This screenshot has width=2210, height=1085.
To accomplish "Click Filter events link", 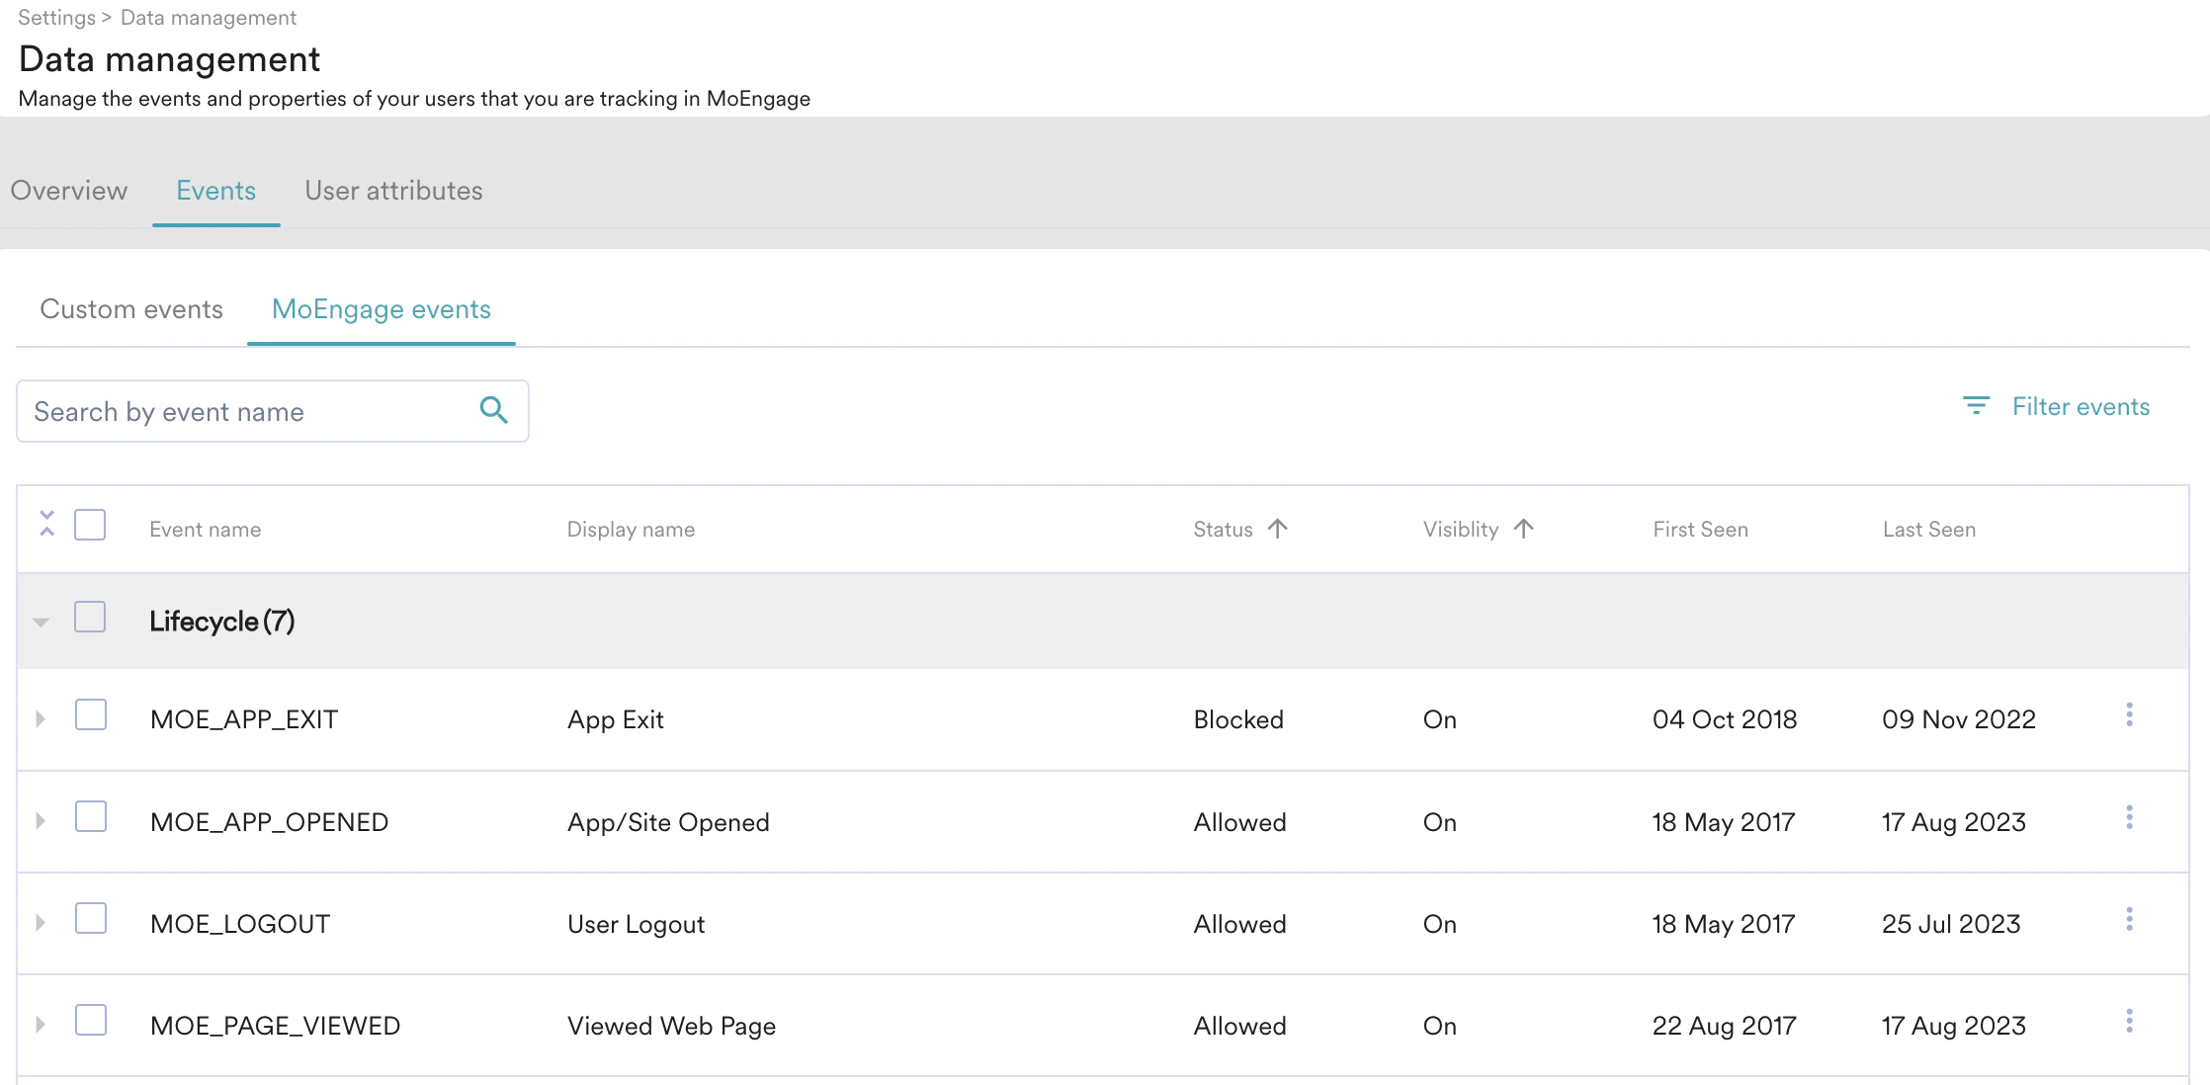I will (2081, 406).
